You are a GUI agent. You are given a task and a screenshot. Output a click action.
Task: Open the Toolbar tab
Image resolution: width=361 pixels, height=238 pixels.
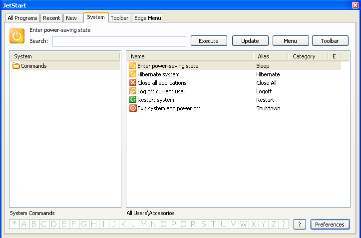point(119,18)
